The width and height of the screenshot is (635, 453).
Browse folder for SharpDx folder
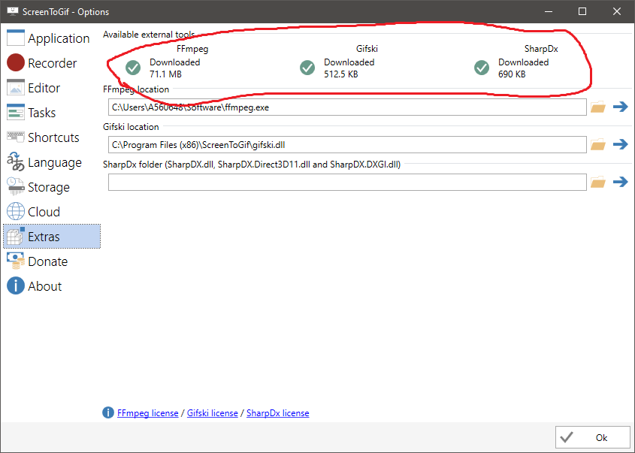[597, 182]
